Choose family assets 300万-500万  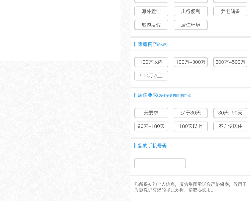230,62
